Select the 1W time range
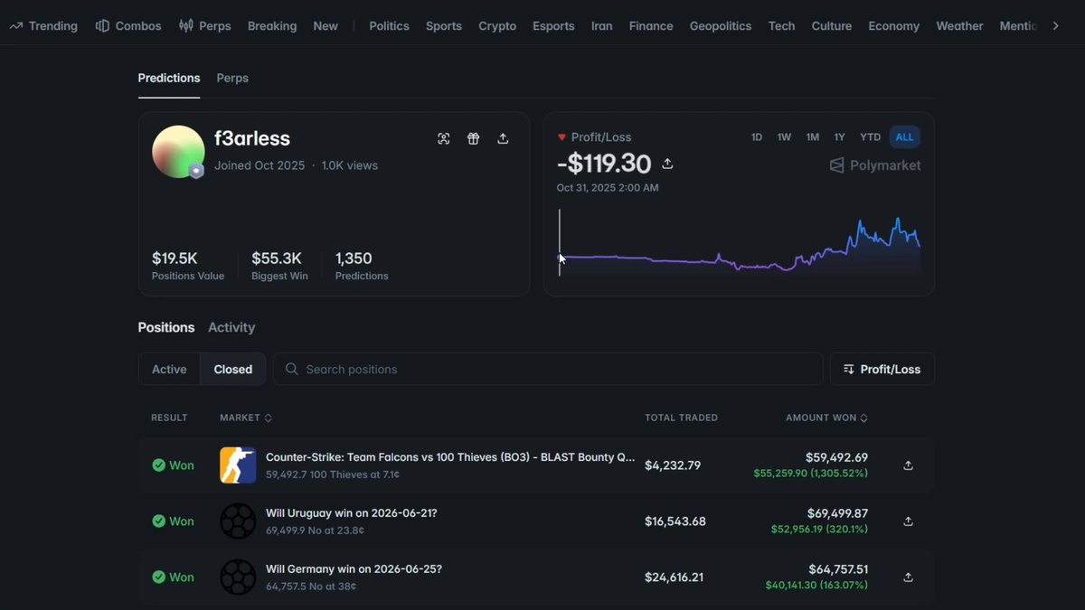 [784, 137]
